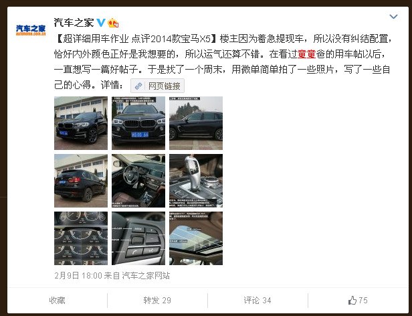Open the gear shifter photo thumbnail

(x=196, y=181)
